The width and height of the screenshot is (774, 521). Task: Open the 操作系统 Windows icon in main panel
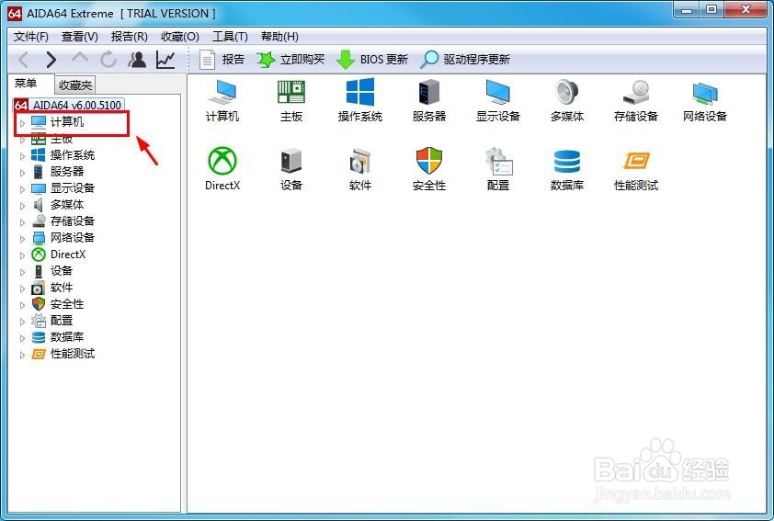click(x=360, y=101)
